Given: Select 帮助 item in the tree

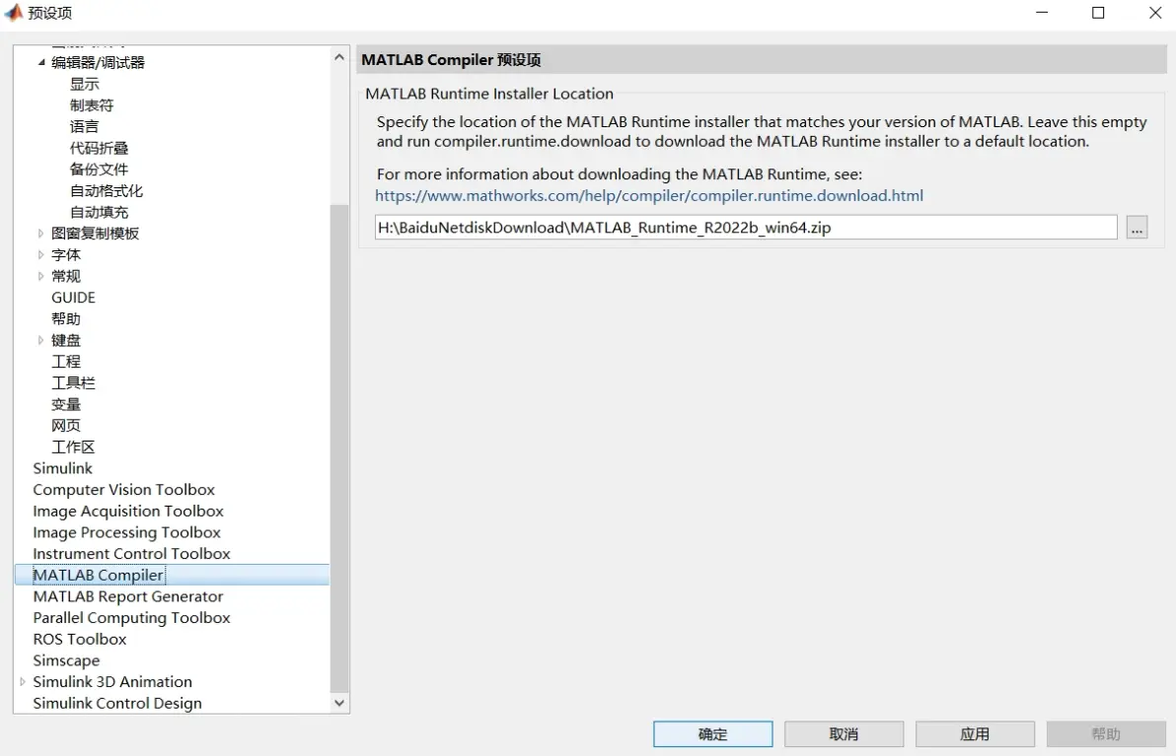Looking at the screenshot, I should [66, 319].
